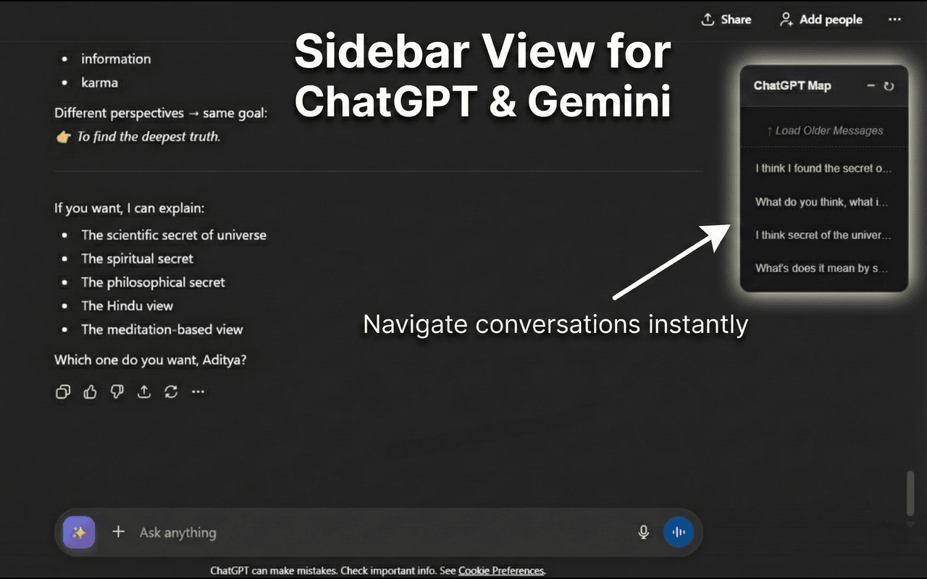
Task: Open the response more-options menu
Action: click(x=198, y=392)
